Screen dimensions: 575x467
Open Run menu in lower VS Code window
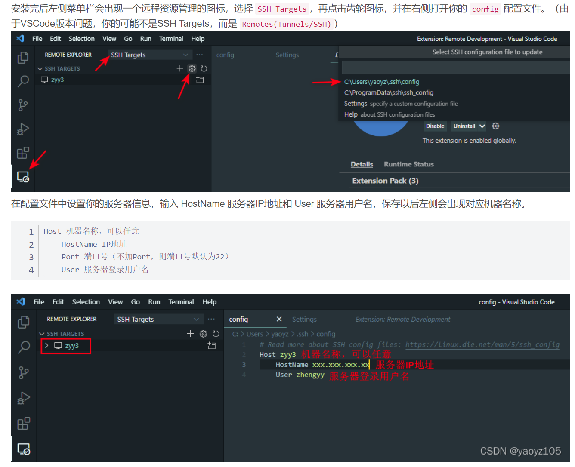[x=154, y=302]
